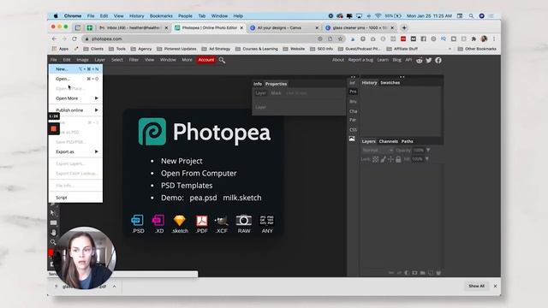The width and height of the screenshot is (548, 308).
Task: Click Show All in downloads bar
Action: pyautogui.click(x=476, y=286)
